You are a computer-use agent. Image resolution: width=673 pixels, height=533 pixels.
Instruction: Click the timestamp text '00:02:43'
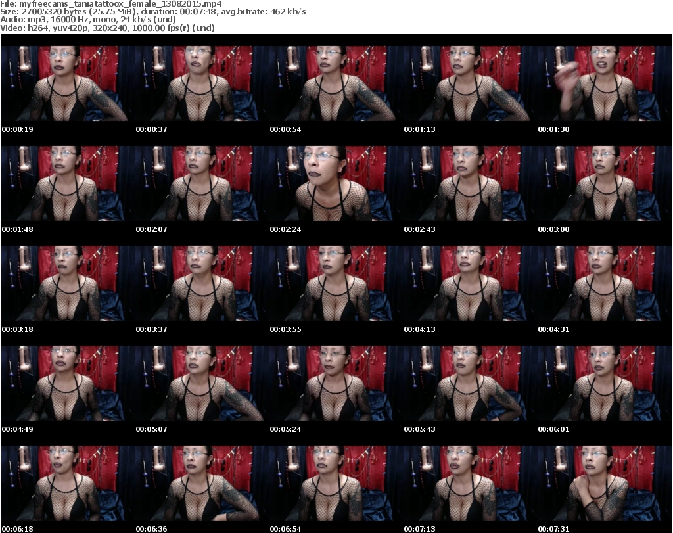click(419, 229)
